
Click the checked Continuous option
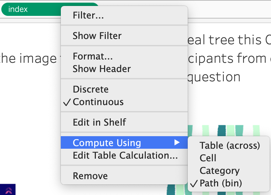point(98,102)
